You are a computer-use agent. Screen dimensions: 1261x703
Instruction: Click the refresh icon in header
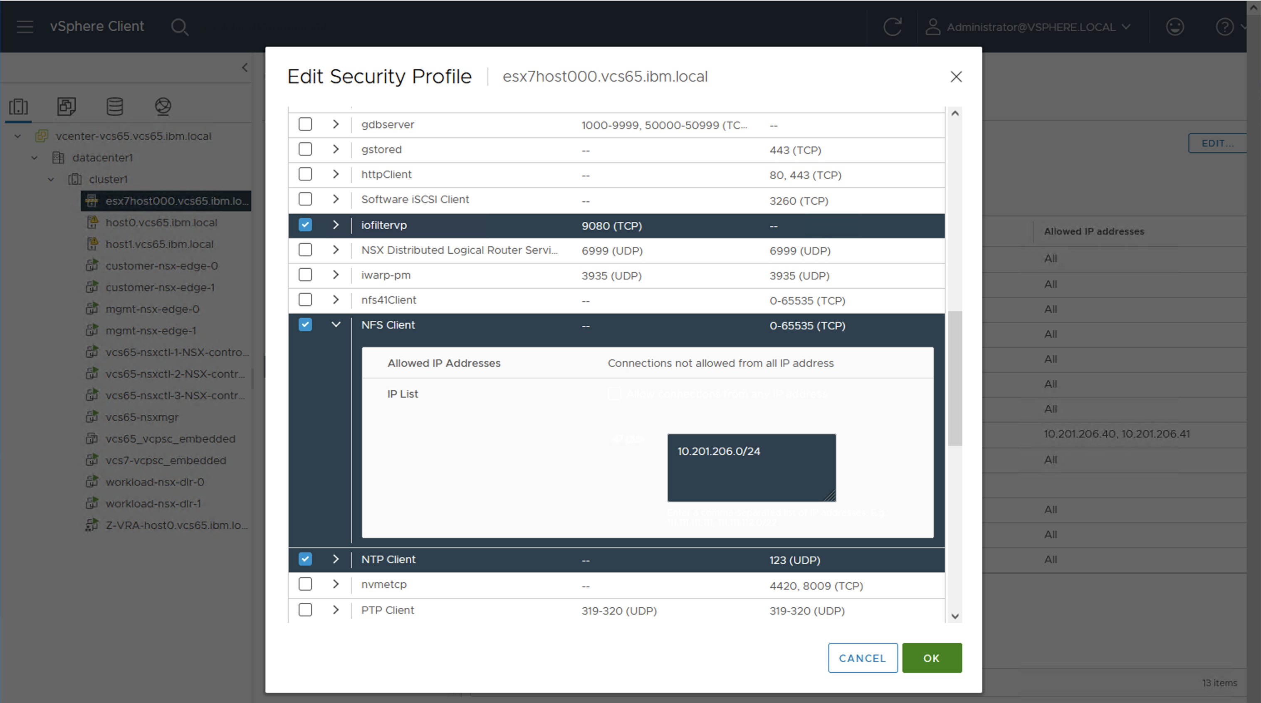(893, 27)
